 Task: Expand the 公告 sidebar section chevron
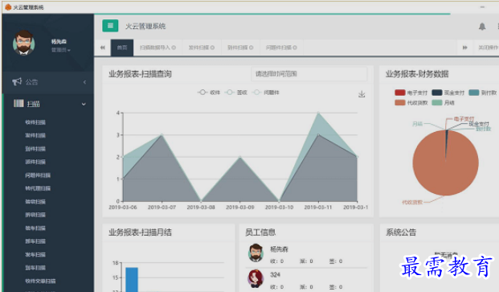pos(84,82)
